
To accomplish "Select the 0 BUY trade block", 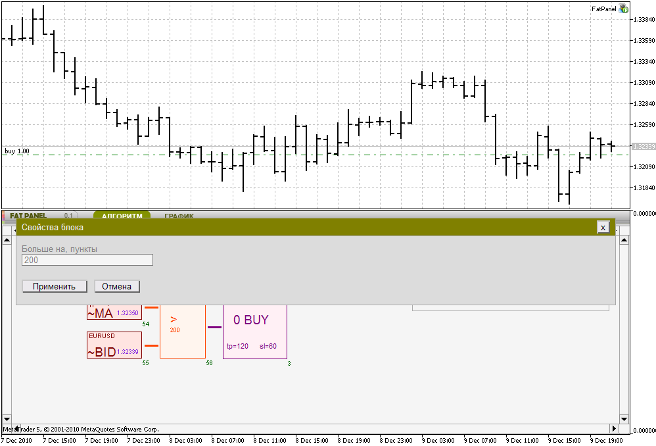I will [255, 329].
